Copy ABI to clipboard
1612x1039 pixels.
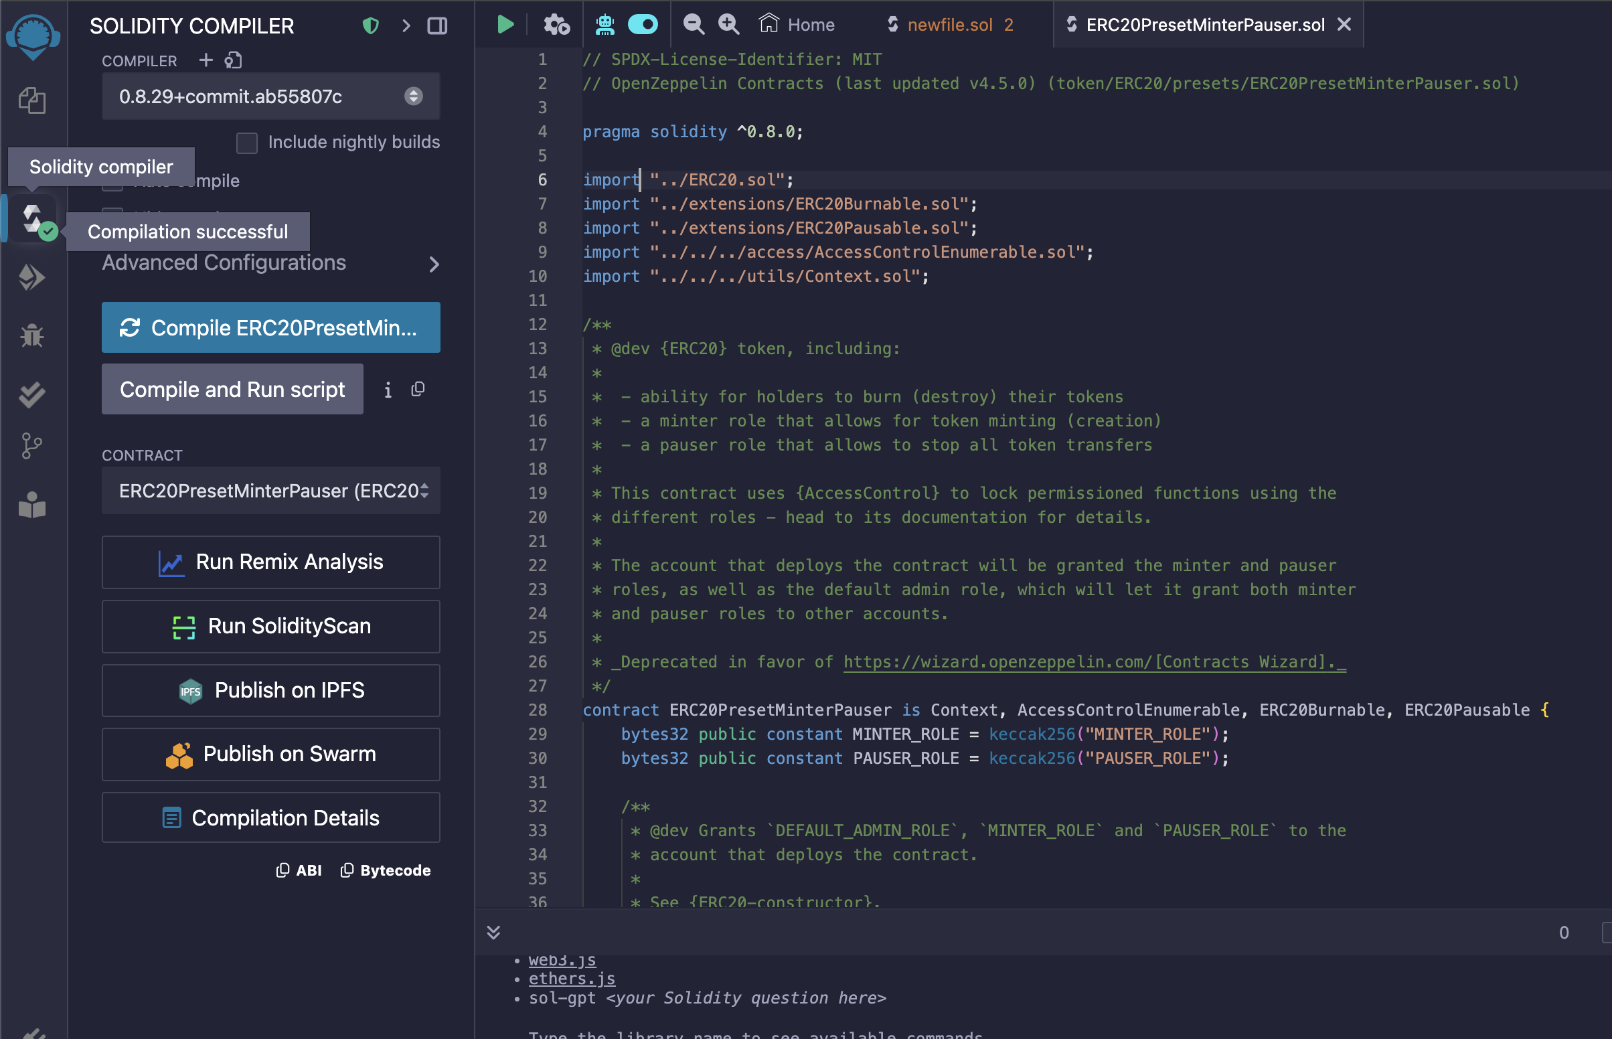pyautogui.click(x=299, y=870)
